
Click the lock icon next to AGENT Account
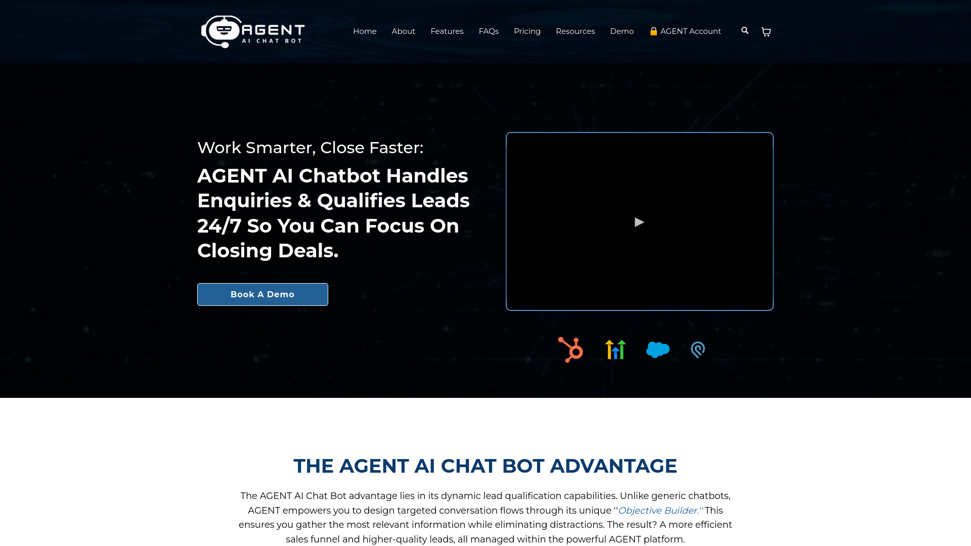(653, 31)
